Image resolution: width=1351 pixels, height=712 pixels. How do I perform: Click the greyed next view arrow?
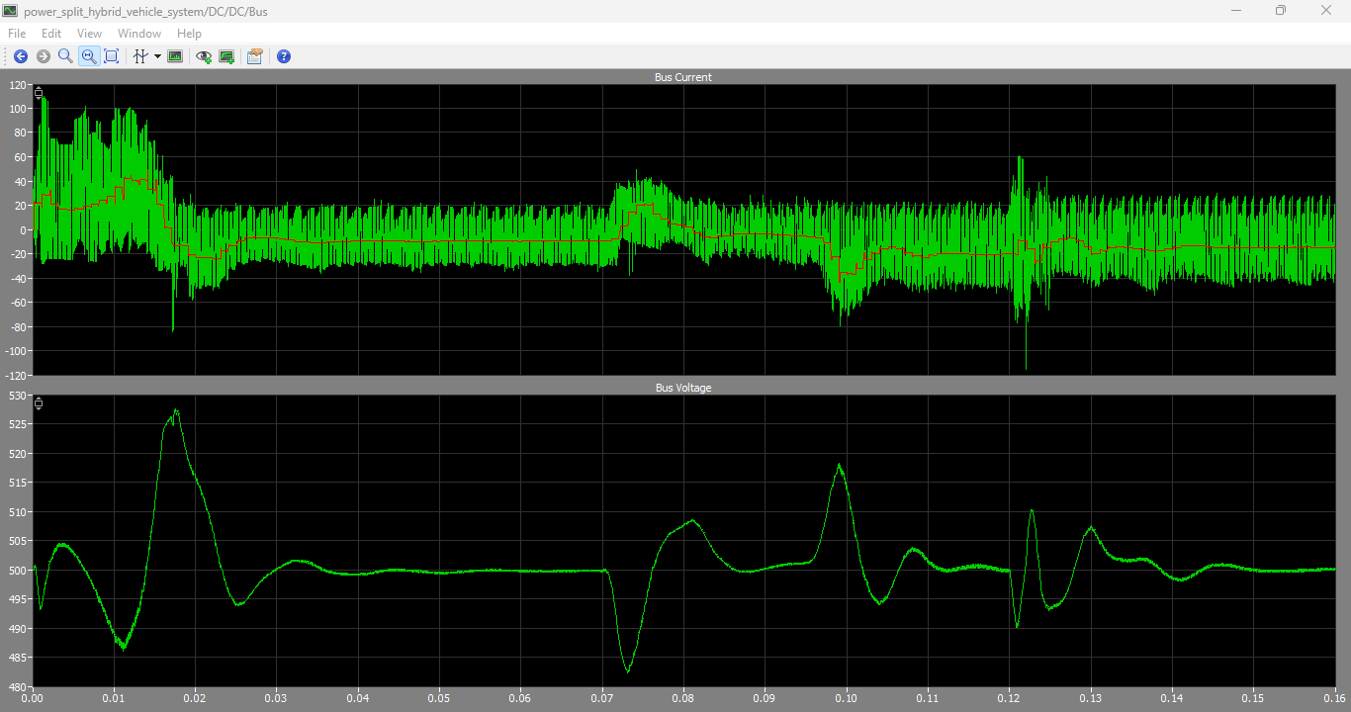pyautogui.click(x=44, y=56)
